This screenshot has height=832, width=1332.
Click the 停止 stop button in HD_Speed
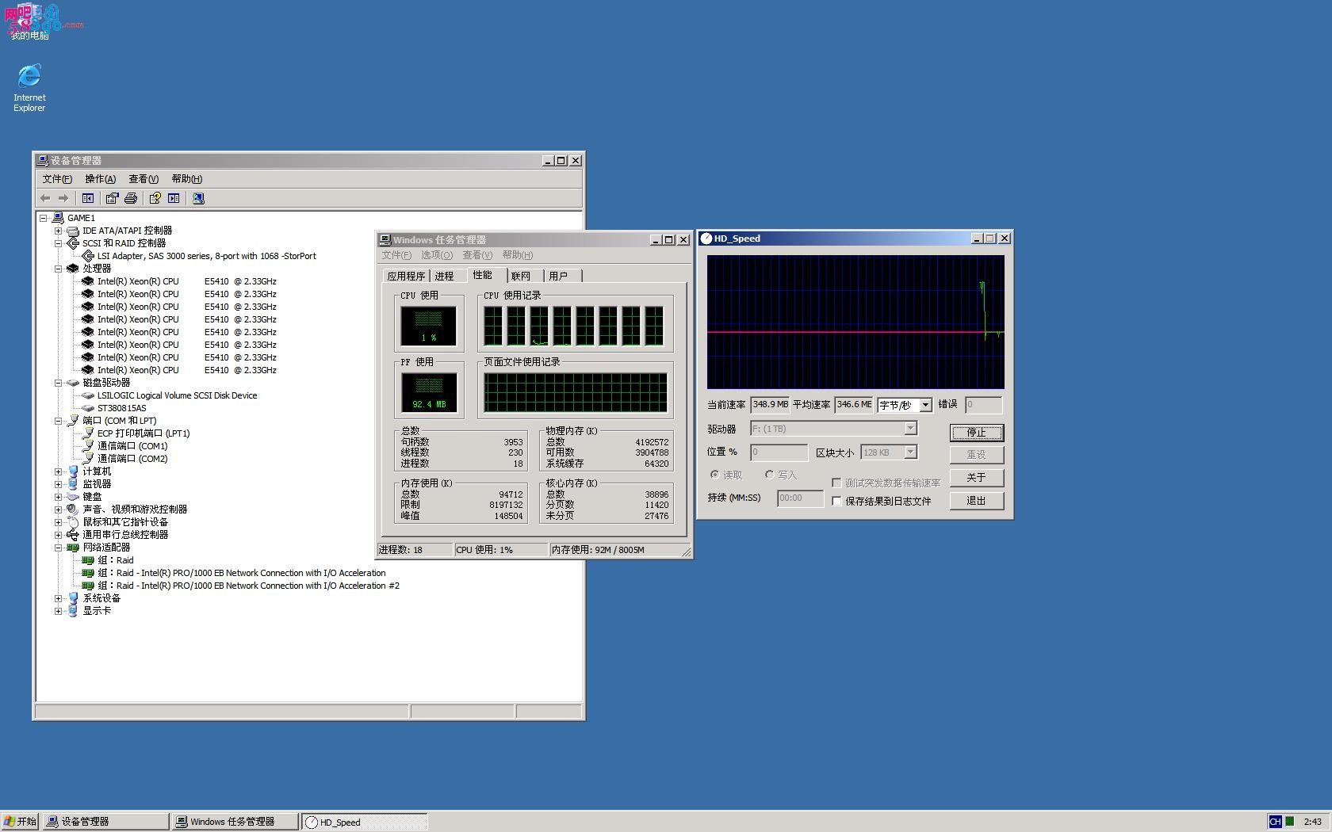pos(977,433)
